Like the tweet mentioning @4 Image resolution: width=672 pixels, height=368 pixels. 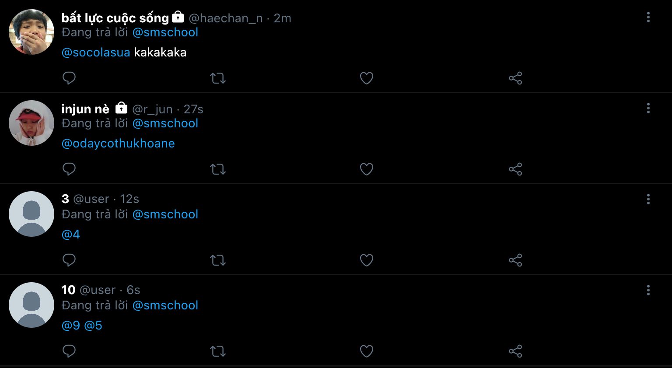point(367,260)
